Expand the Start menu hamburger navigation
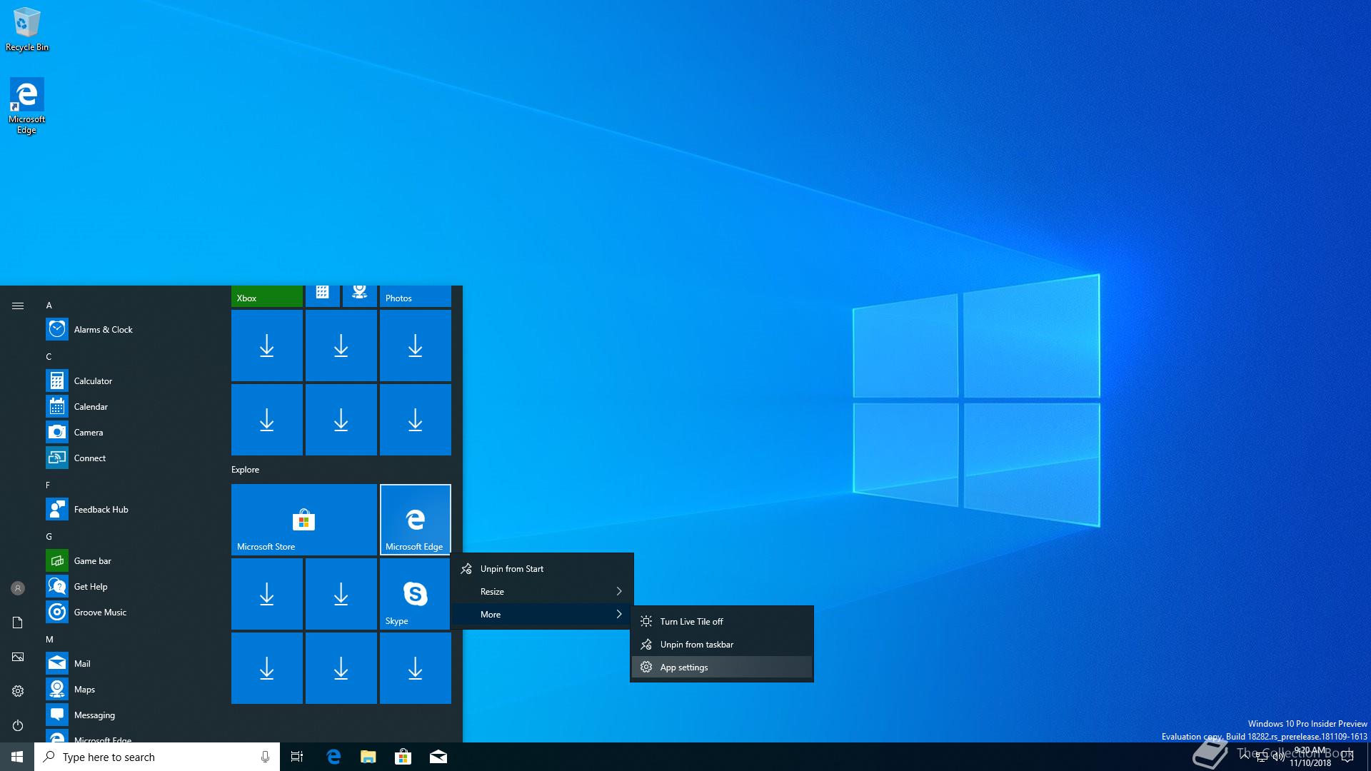 (x=18, y=306)
